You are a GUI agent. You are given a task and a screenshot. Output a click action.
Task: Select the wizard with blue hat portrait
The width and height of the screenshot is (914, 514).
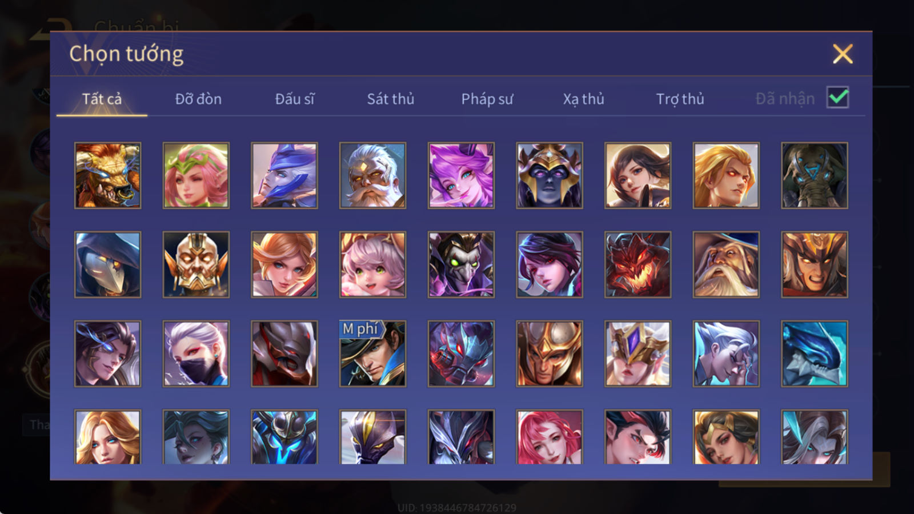(x=726, y=264)
